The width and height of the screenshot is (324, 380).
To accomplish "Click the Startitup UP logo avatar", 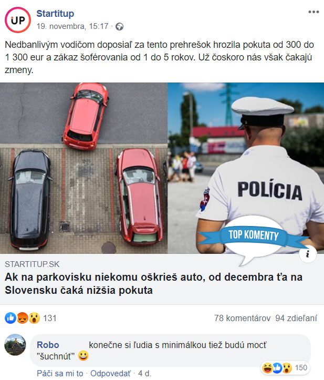I will coord(18,20).
